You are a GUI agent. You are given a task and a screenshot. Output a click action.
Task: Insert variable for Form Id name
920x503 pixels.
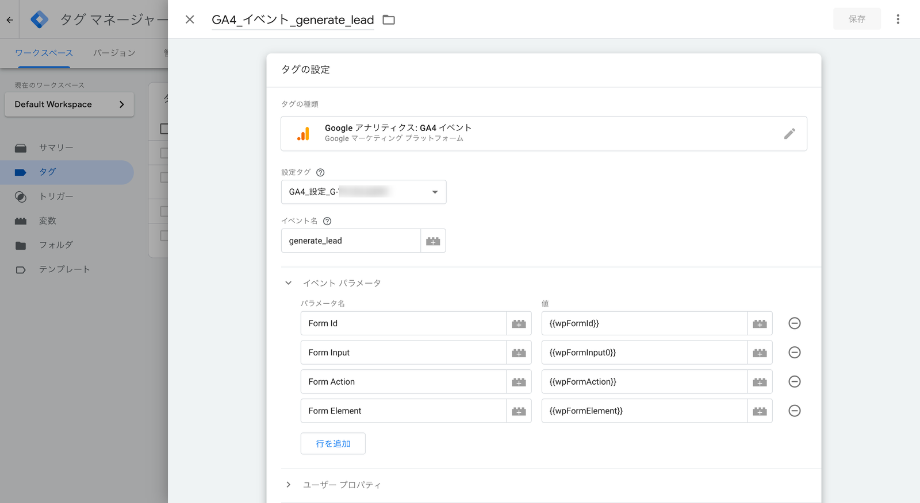click(519, 324)
